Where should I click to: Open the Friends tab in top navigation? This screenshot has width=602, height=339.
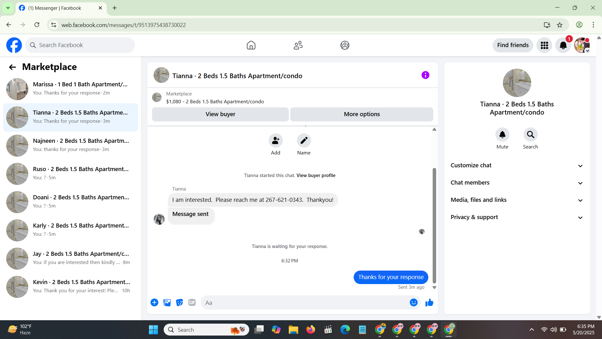(x=298, y=45)
